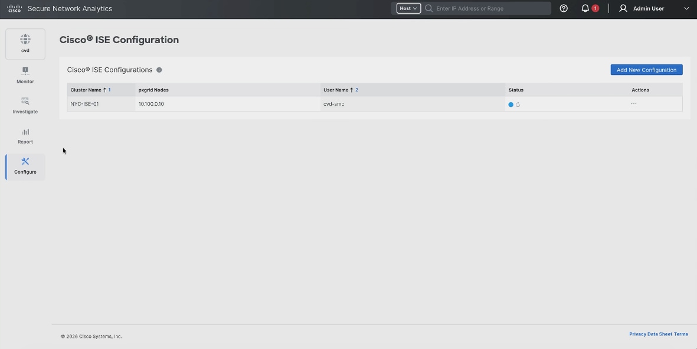Click the magnifying glass search icon

(x=429, y=8)
